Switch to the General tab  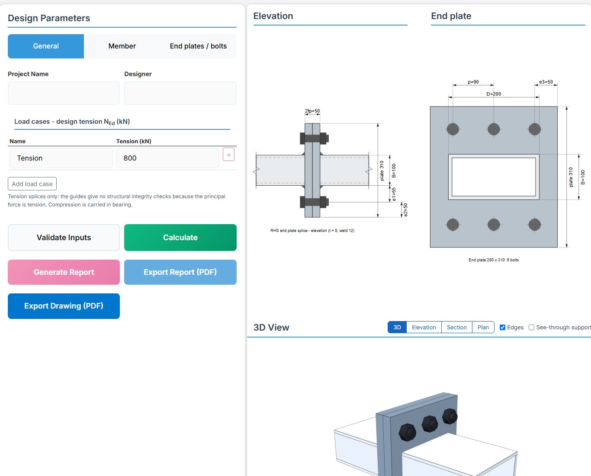[46, 46]
